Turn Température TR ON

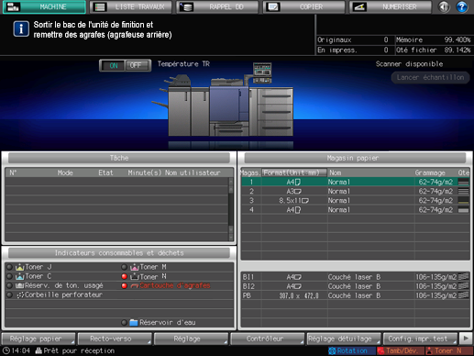point(113,65)
